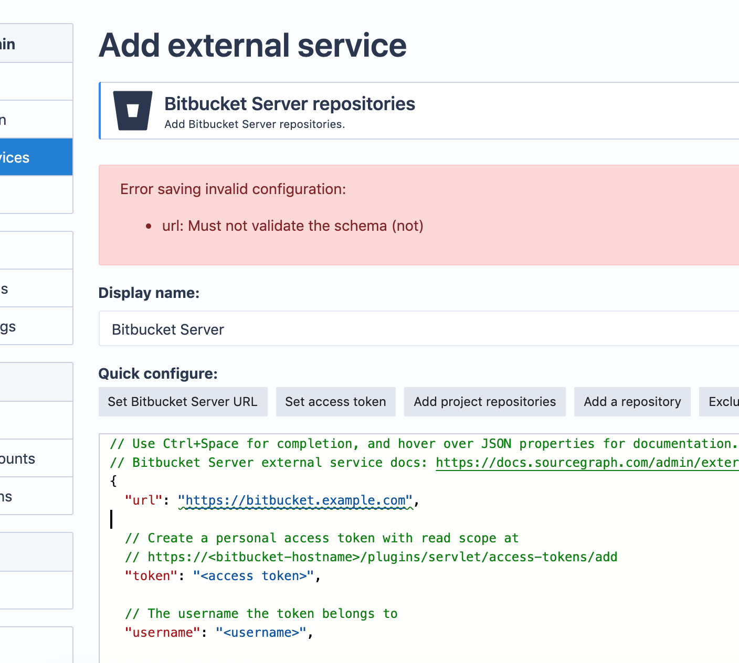Image resolution: width=739 pixels, height=663 pixels.
Task: Click the "Create a personal access token" comment line
Action: coord(322,538)
